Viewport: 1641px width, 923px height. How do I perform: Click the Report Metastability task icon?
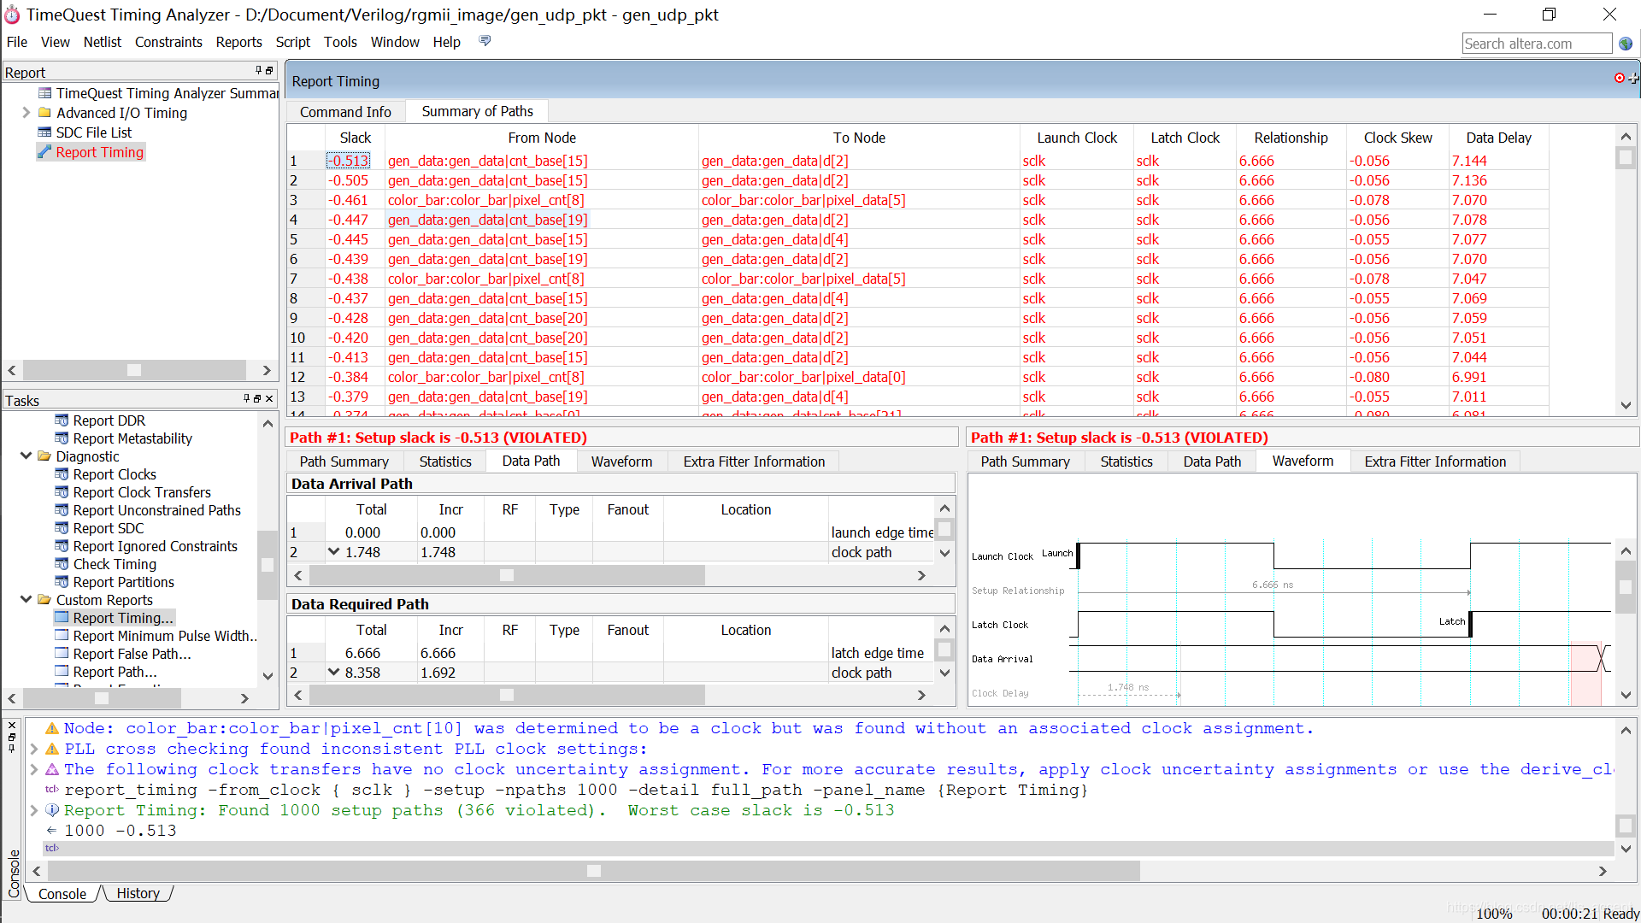coord(62,438)
